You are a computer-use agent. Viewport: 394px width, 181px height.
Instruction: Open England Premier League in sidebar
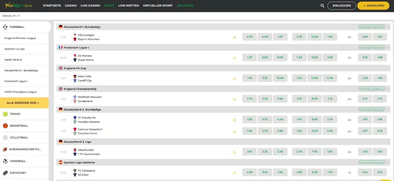[x=20, y=38]
